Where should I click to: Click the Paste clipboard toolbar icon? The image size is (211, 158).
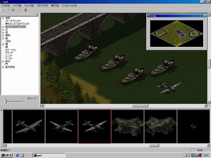pyautogui.click(x=13, y=10)
